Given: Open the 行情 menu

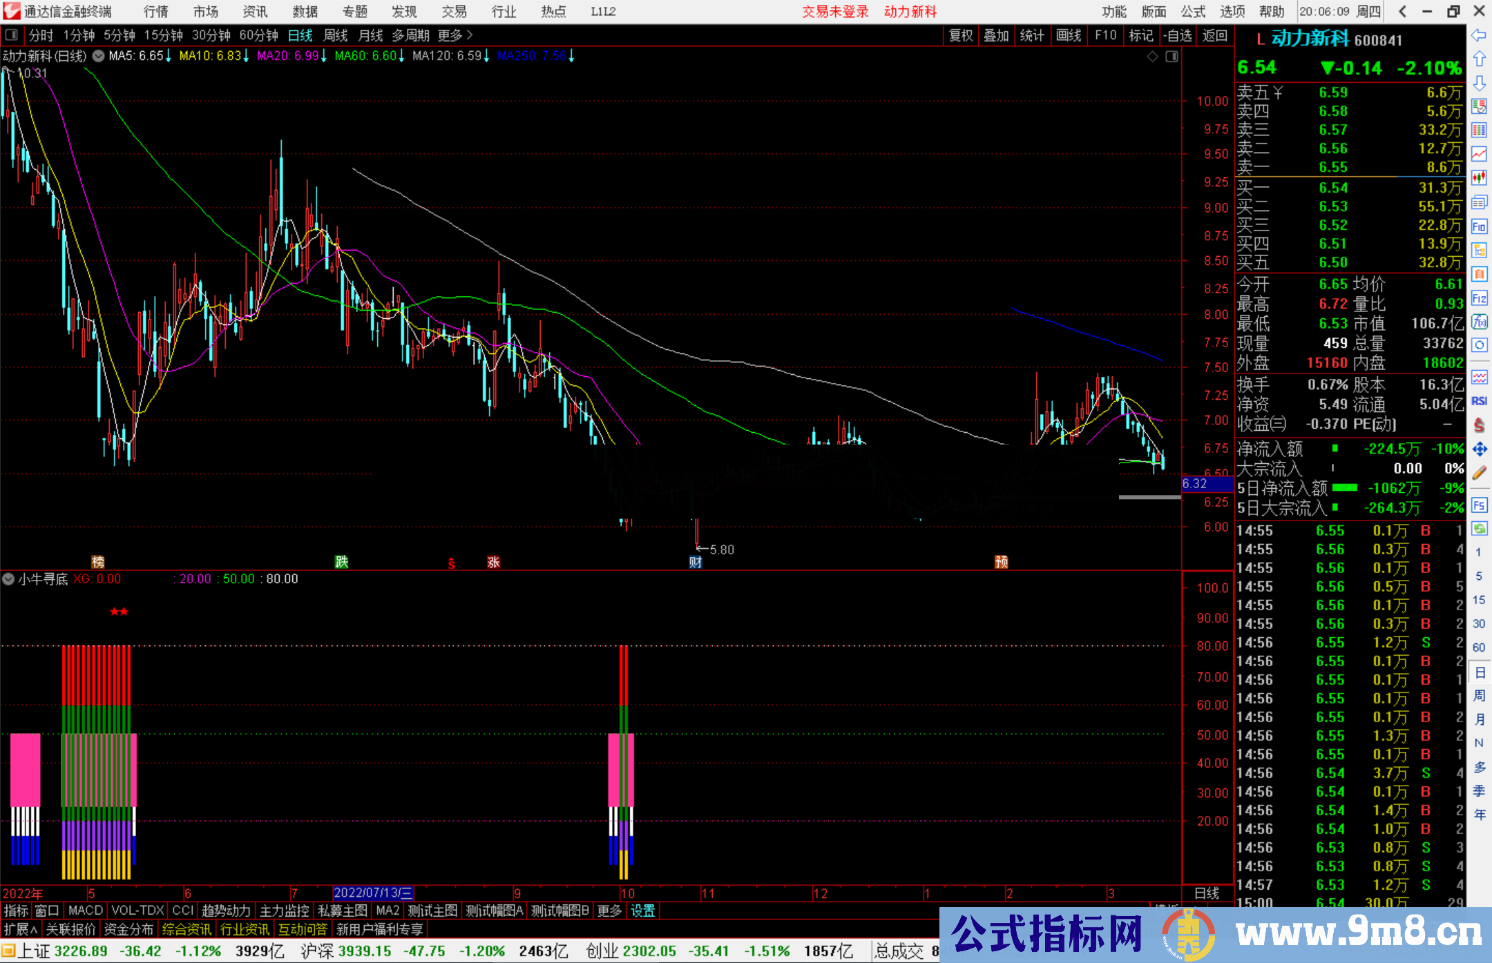Looking at the screenshot, I should [x=155, y=11].
